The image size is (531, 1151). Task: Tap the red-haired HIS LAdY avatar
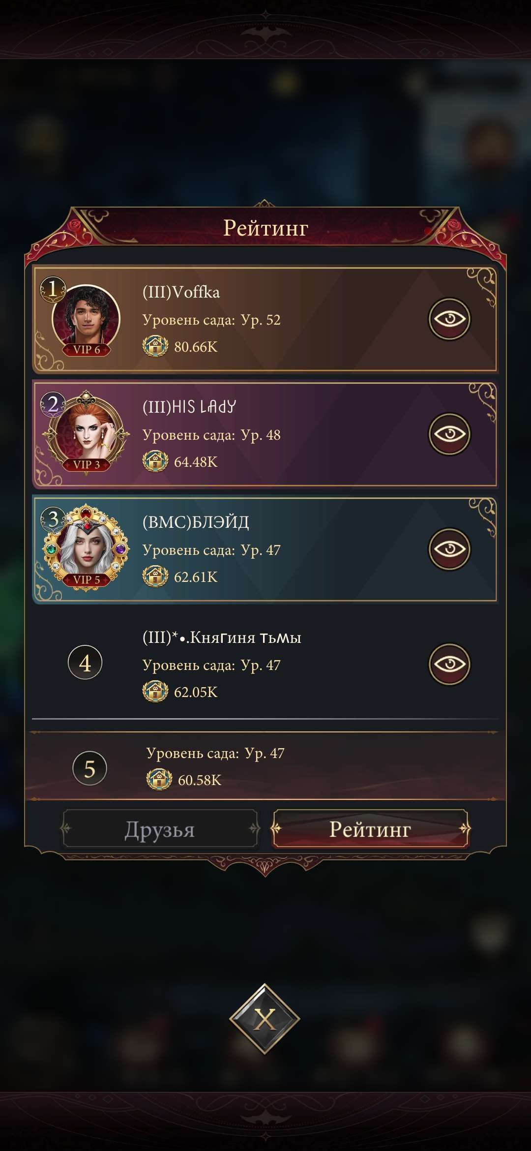[86, 433]
